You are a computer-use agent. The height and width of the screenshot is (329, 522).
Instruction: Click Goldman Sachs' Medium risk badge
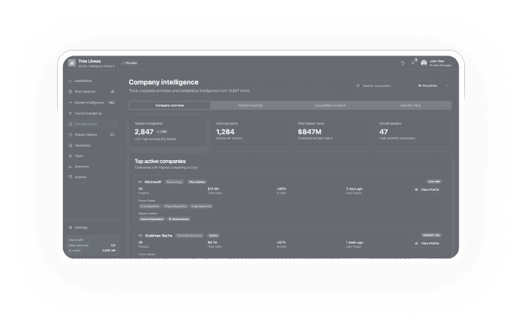[431, 235]
